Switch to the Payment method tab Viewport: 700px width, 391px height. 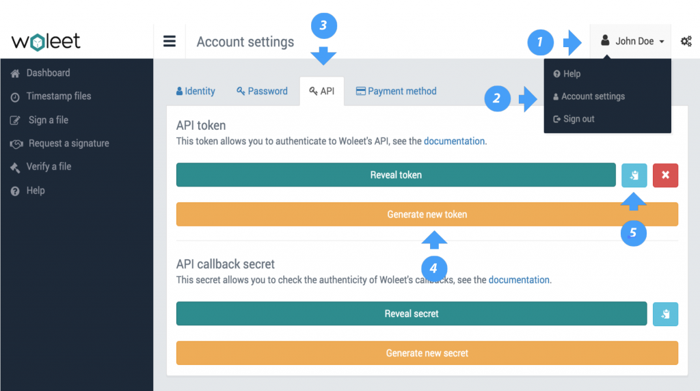tap(396, 91)
